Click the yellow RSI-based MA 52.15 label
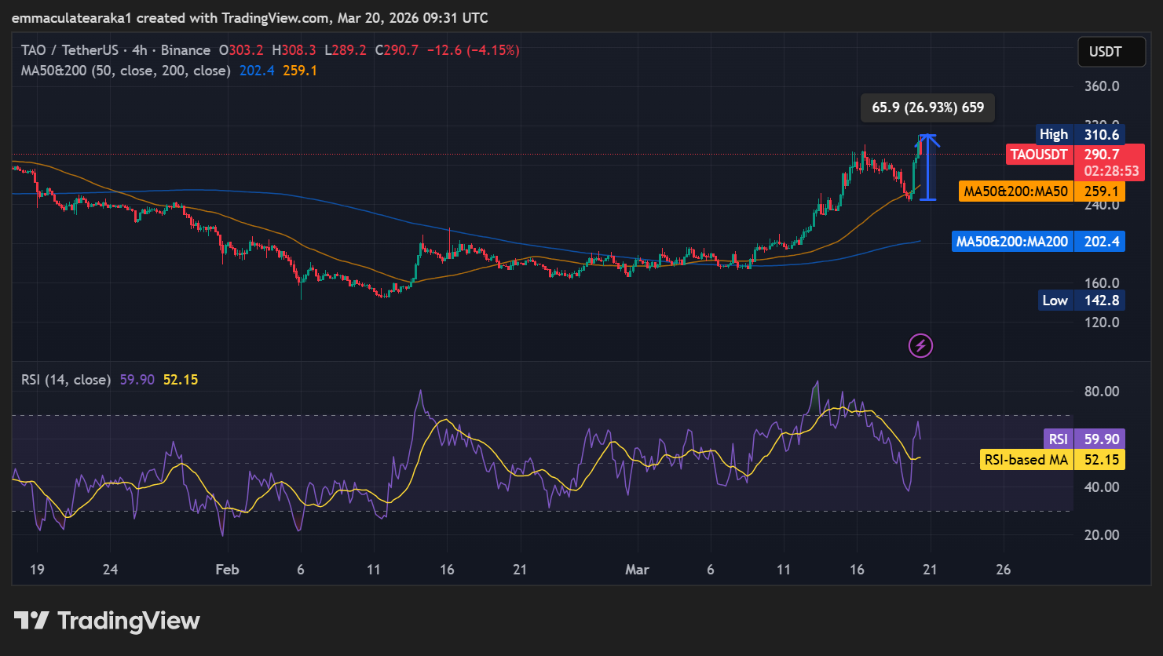The height and width of the screenshot is (656, 1163). [x=1052, y=460]
